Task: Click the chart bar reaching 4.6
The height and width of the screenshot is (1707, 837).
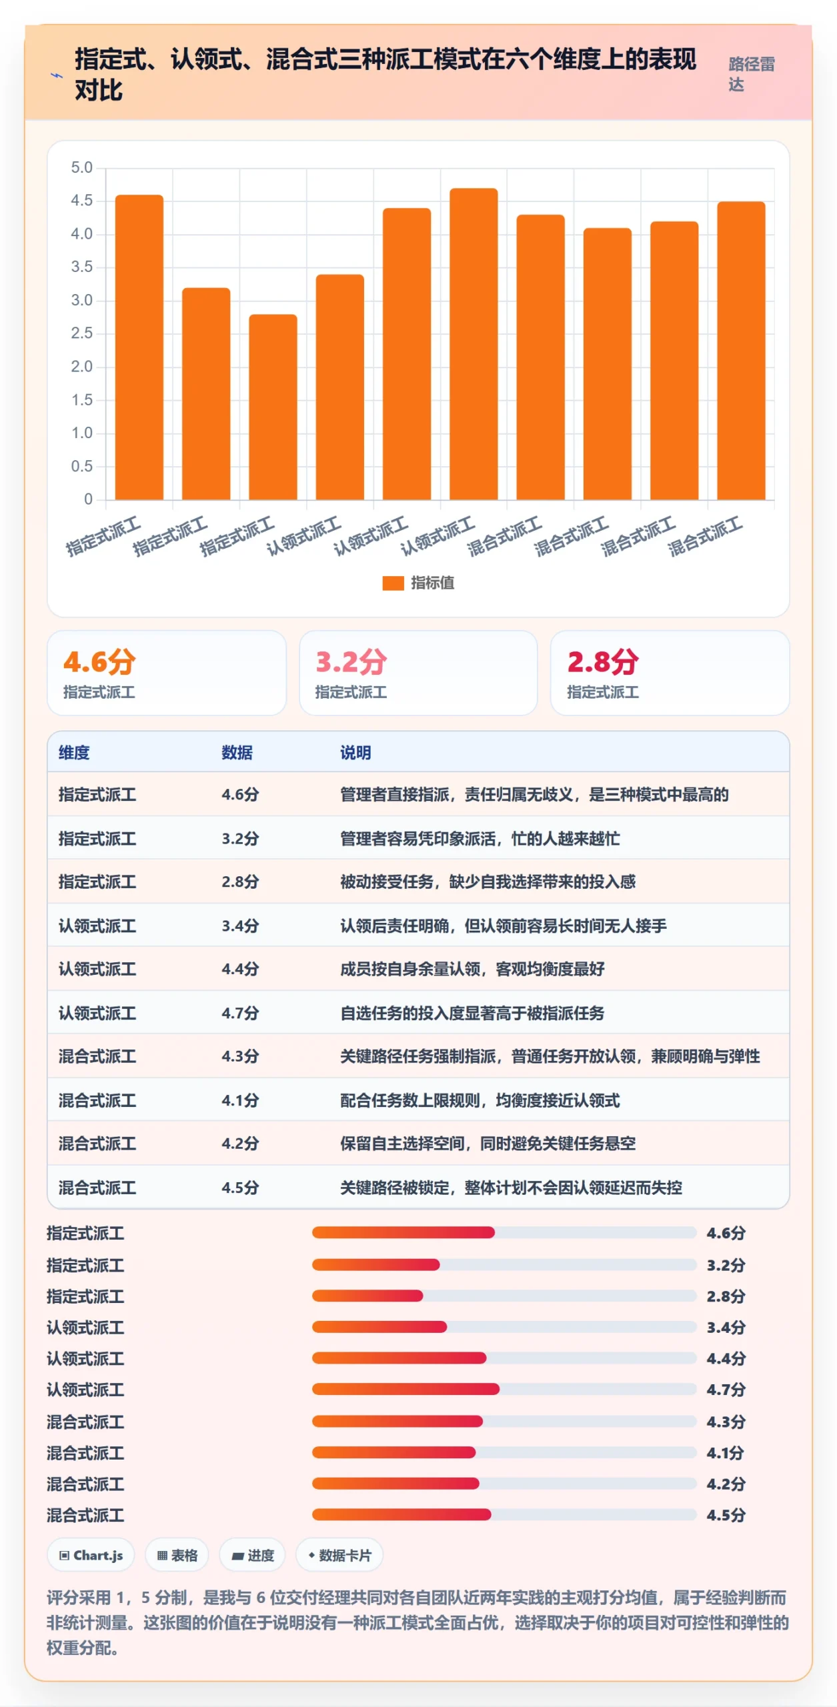Action: 139,347
